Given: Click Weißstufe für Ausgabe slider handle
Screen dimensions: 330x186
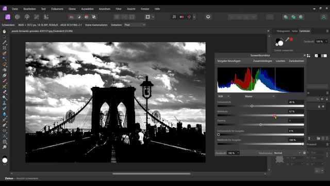Looking at the screenshot, I should point(303,144).
